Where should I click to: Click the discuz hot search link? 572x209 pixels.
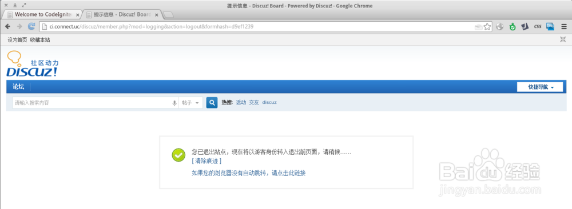click(269, 103)
